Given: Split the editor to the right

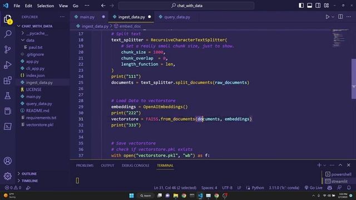Looking at the screenshot, I should point(340,17).
